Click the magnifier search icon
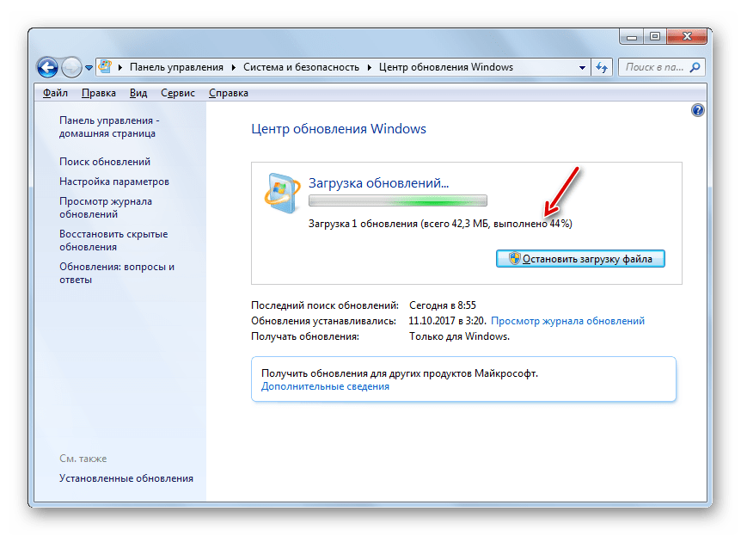This screenshot has width=741, height=536. click(695, 67)
